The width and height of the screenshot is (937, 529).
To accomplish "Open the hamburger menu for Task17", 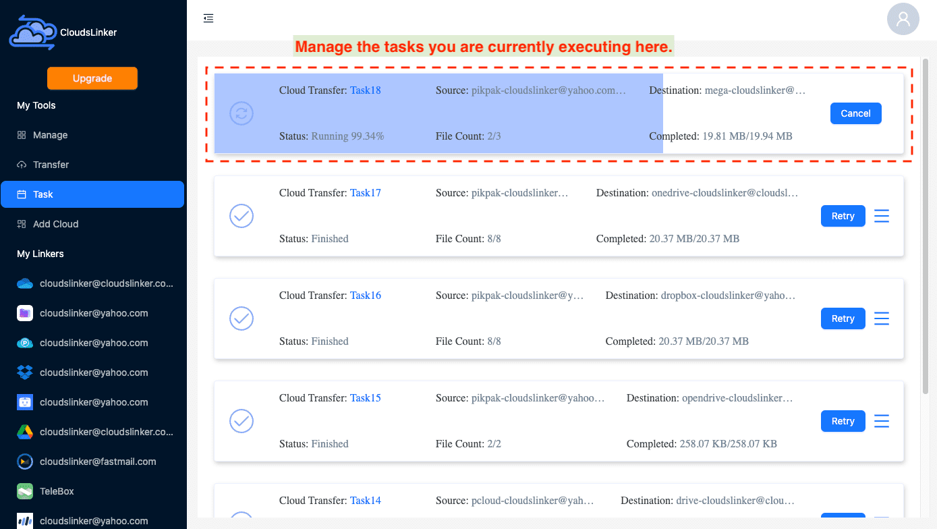I will pyautogui.click(x=882, y=216).
